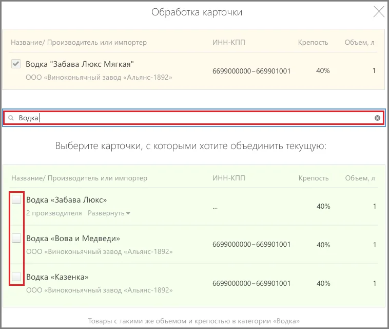The image size is (389, 329).
Task: Close the Обработка карточки dialog
Action: [x=379, y=12]
